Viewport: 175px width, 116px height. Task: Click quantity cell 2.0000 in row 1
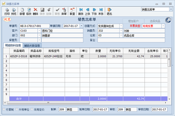click(98, 56)
